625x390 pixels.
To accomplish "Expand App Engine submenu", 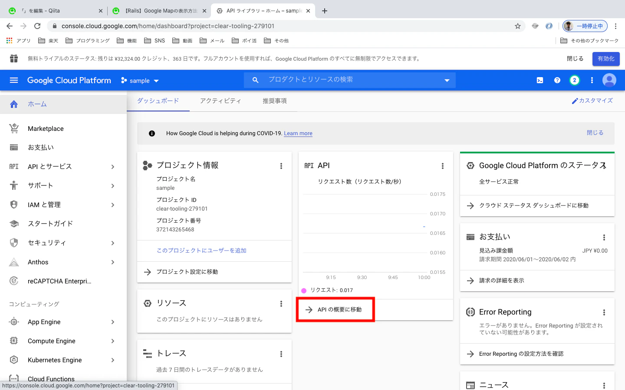I will click(113, 322).
